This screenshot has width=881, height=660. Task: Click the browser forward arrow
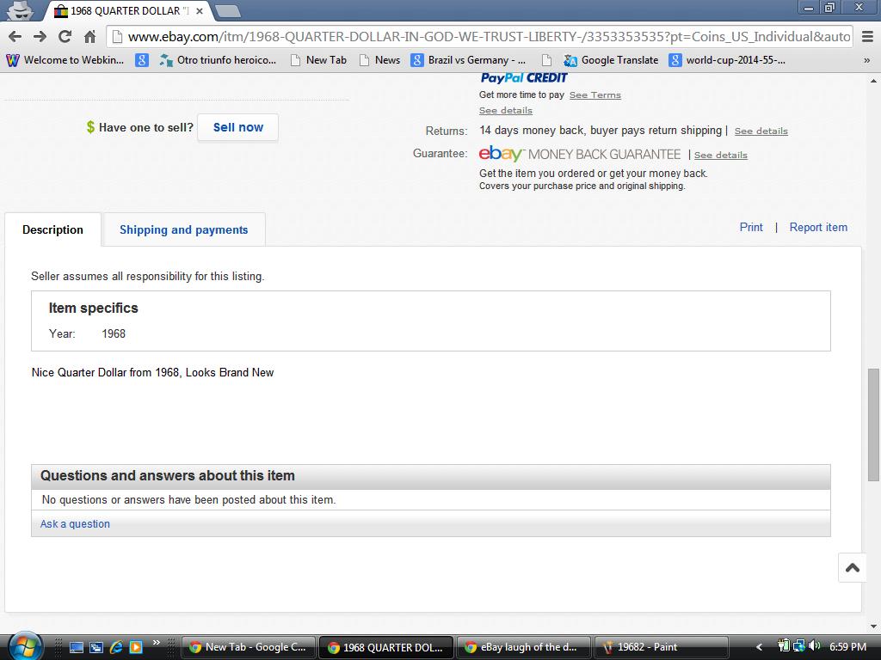[40, 36]
